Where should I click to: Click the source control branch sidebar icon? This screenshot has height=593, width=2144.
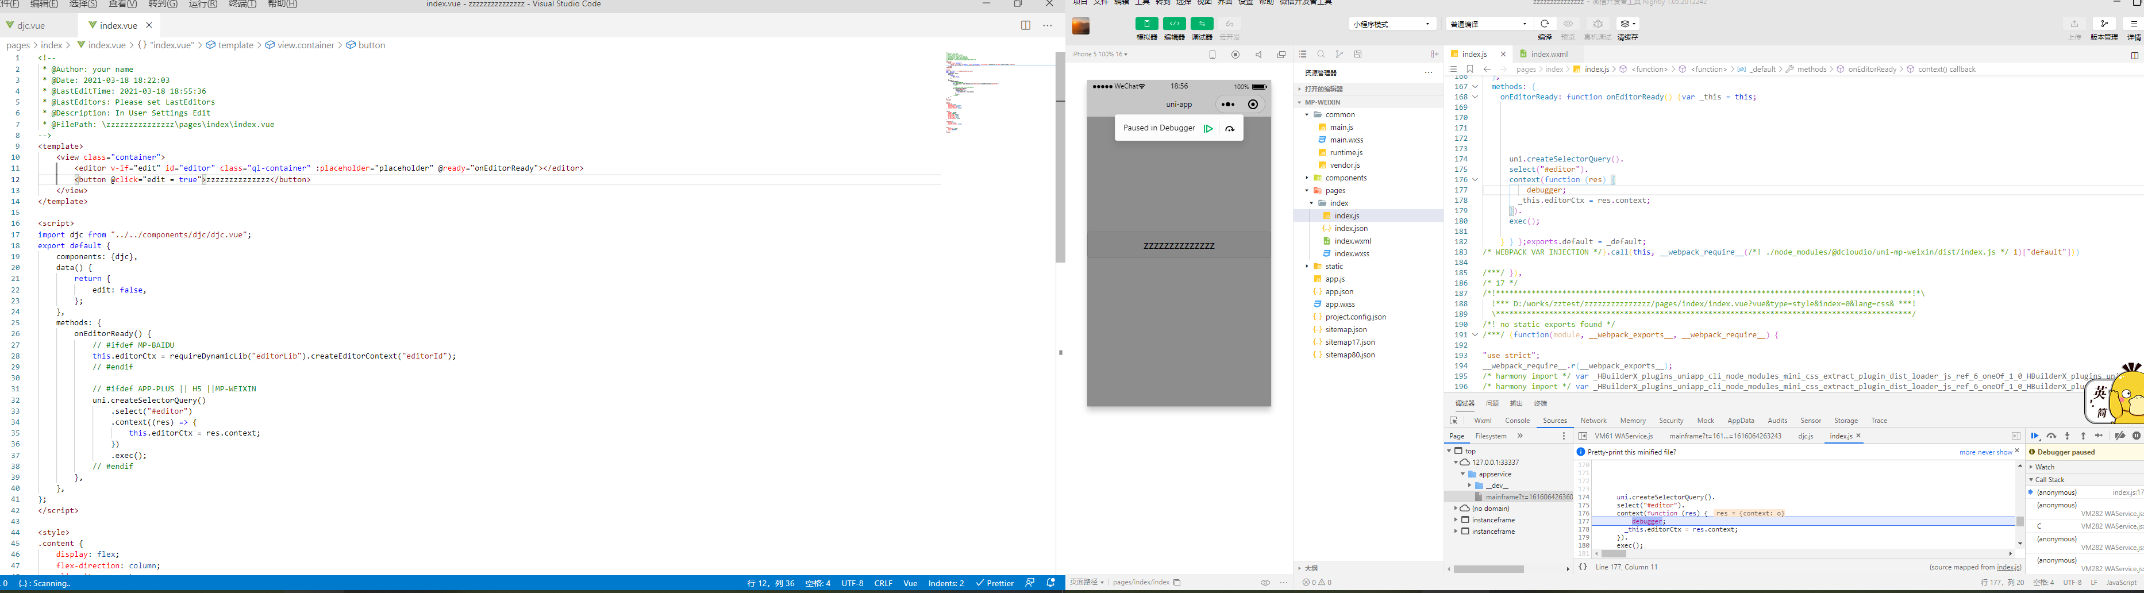point(1339,55)
